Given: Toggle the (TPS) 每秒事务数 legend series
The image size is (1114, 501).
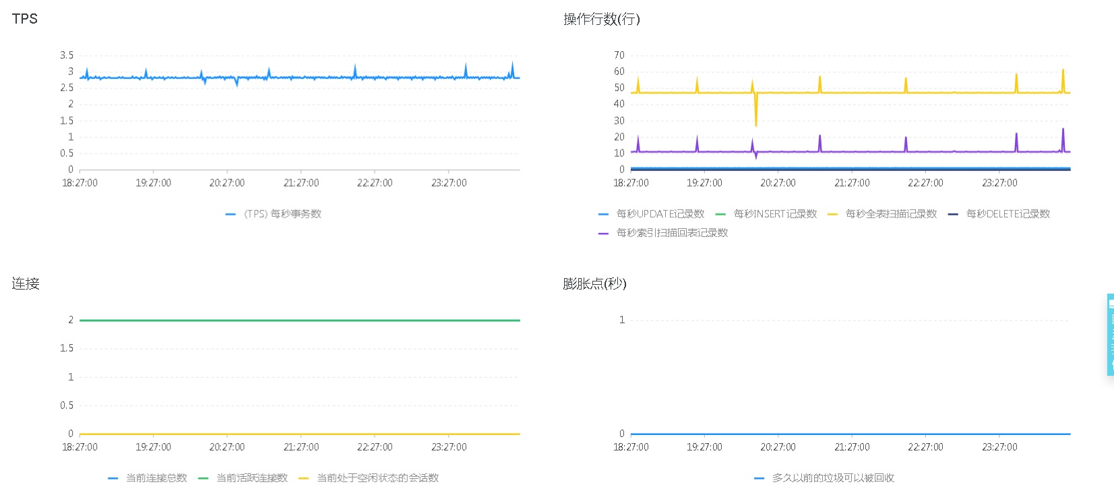Looking at the screenshot, I should [x=274, y=214].
